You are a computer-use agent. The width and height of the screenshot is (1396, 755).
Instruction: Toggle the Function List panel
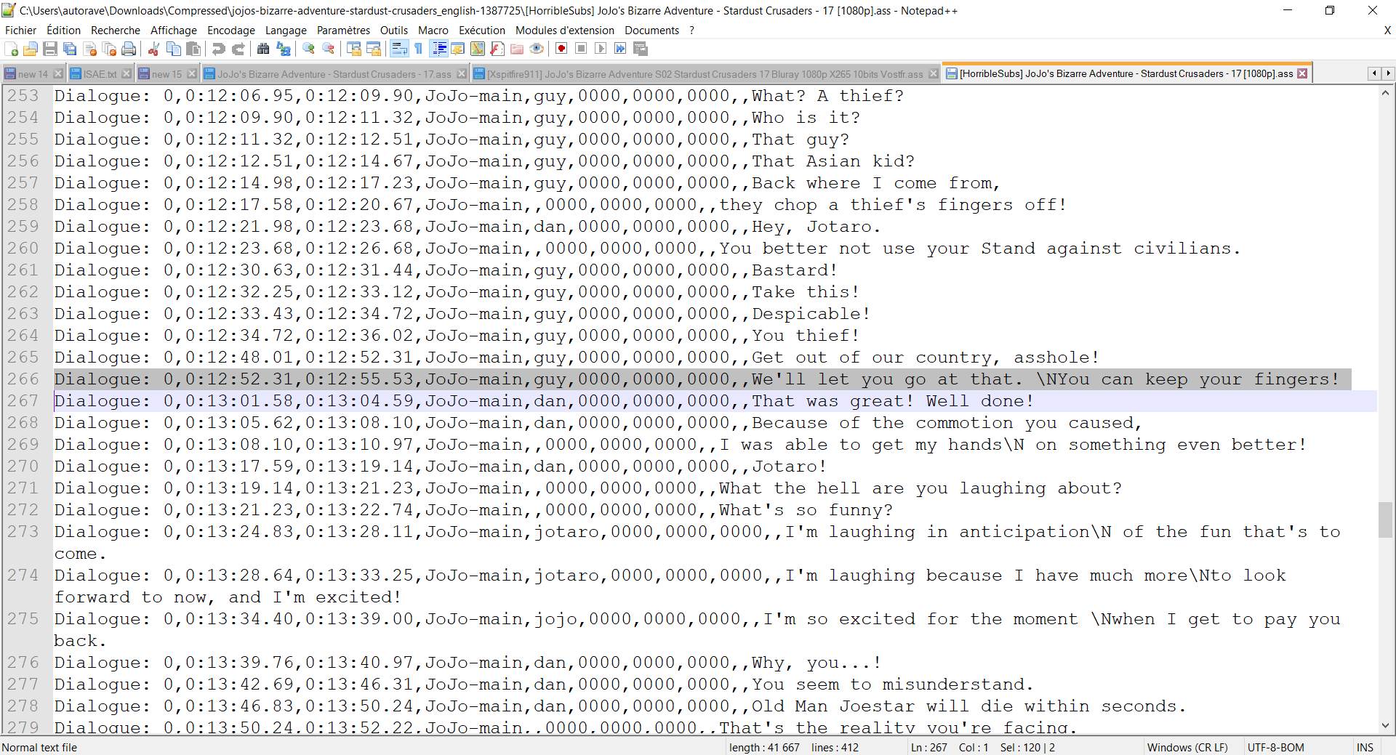coord(497,49)
